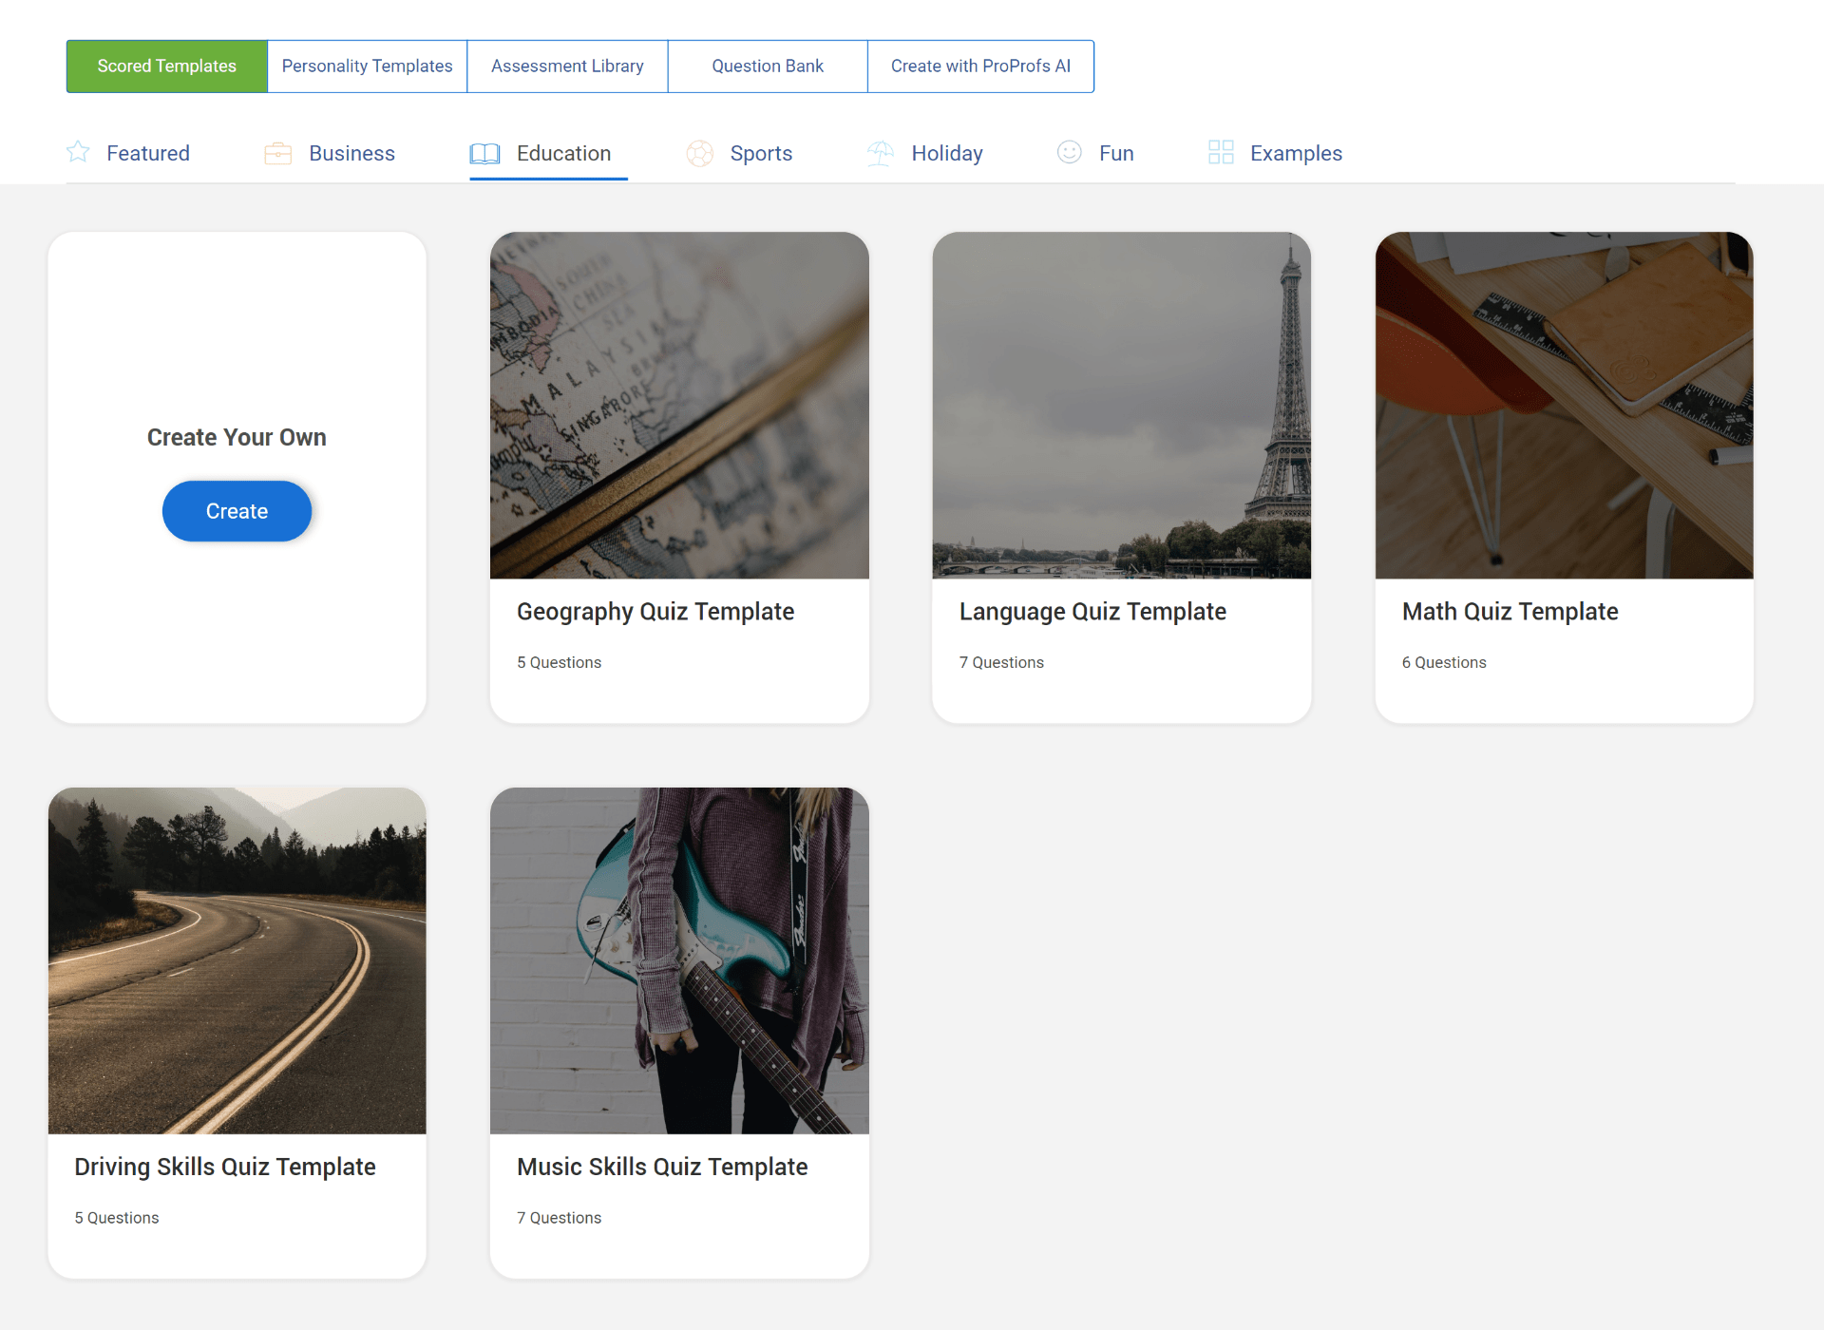Viewport: 1824px width, 1330px height.
Task: Click the Driving Skills road thumbnail
Action: pos(237,960)
